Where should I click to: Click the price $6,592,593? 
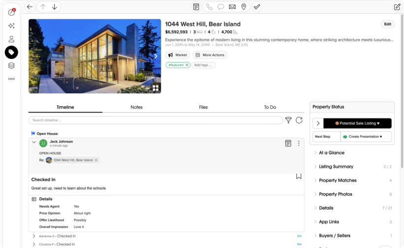[x=176, y=32]
